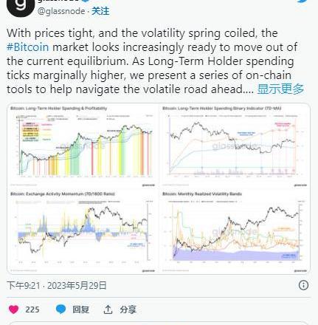Viewport: 318px width, 325px height.
Task: Open the Twitter bird logo
Action: 303,1
